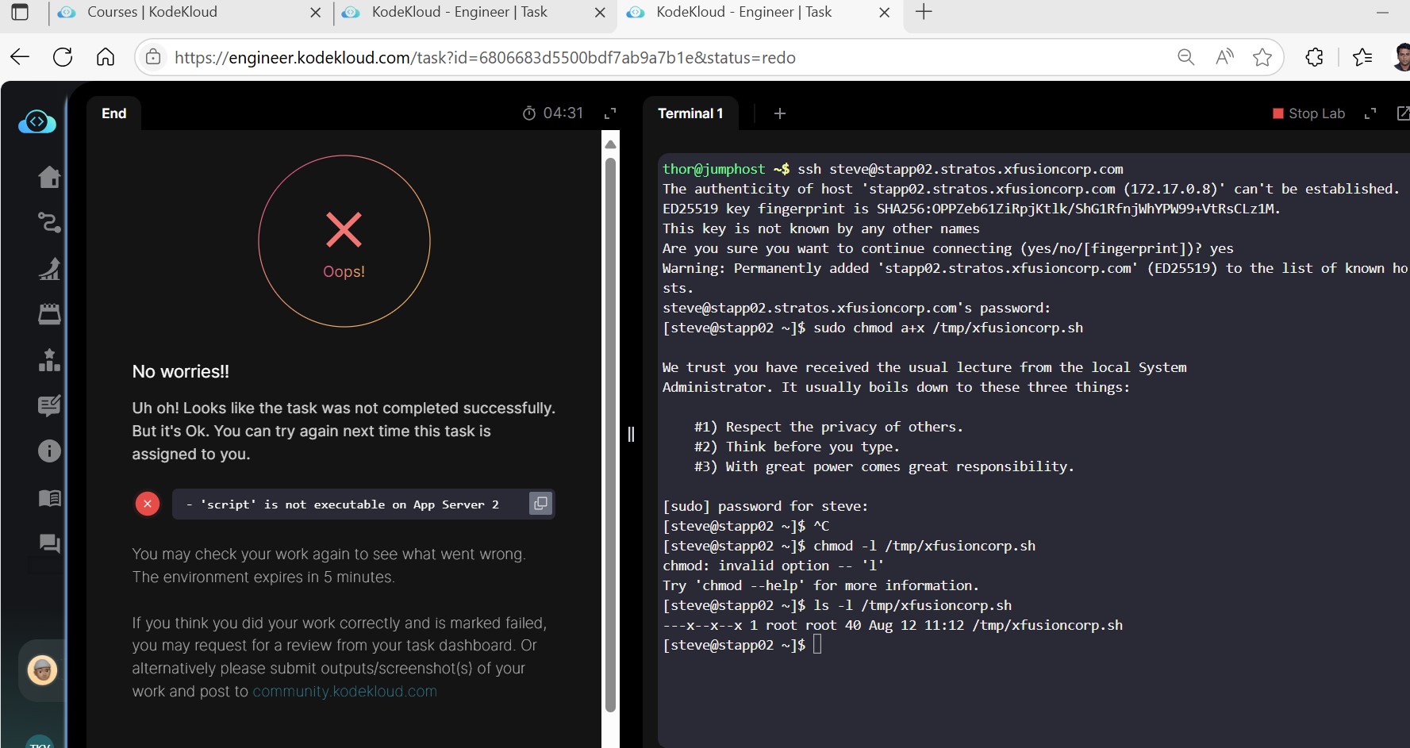Viewport: 1410px width, 748px height.
Task: Open terminal in new window
Action: tap(1402, 113)
